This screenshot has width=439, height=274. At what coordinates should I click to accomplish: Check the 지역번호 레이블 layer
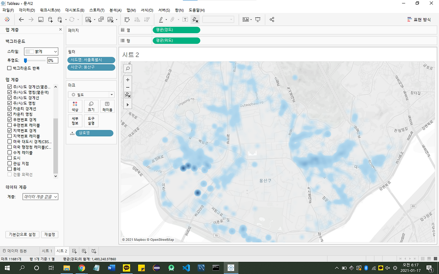pyautogui.click(x=10, y=136)
